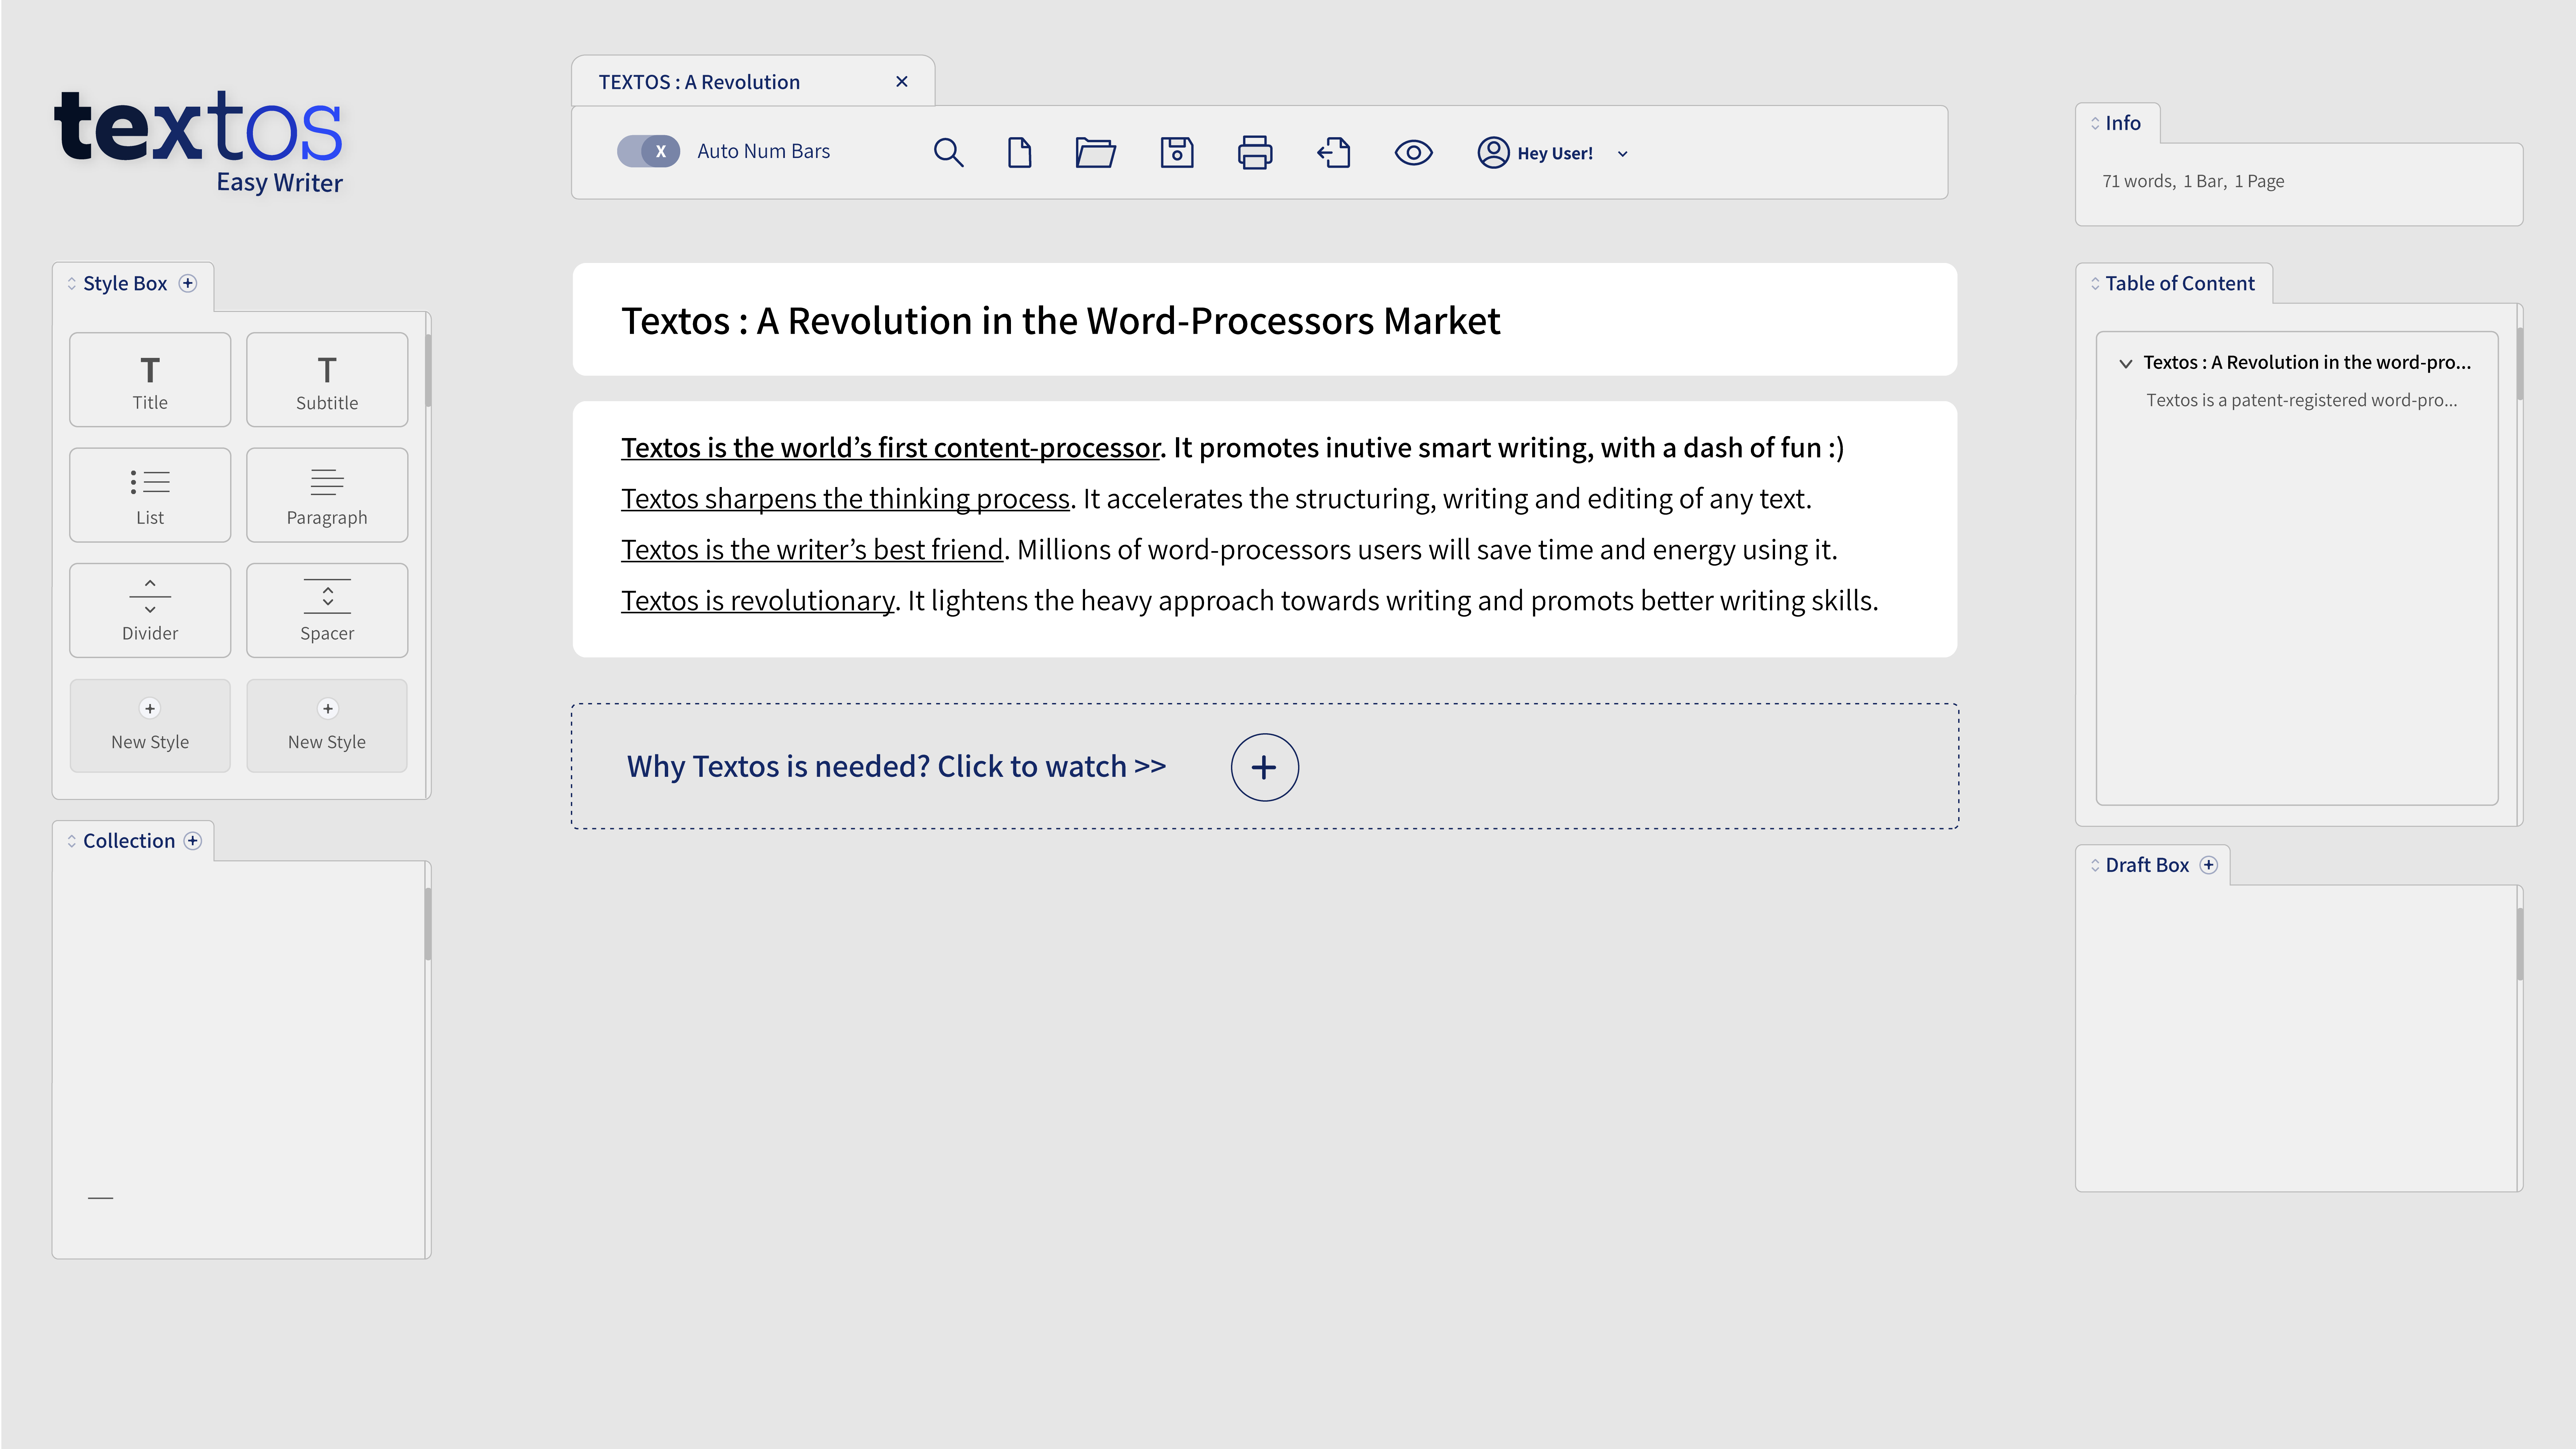
Task: Add the first New Style slot
Action: (150, 726)
